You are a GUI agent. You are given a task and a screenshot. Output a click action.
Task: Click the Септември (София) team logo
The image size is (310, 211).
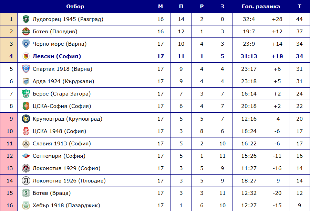pyautogui.click(x=26, y=156)
